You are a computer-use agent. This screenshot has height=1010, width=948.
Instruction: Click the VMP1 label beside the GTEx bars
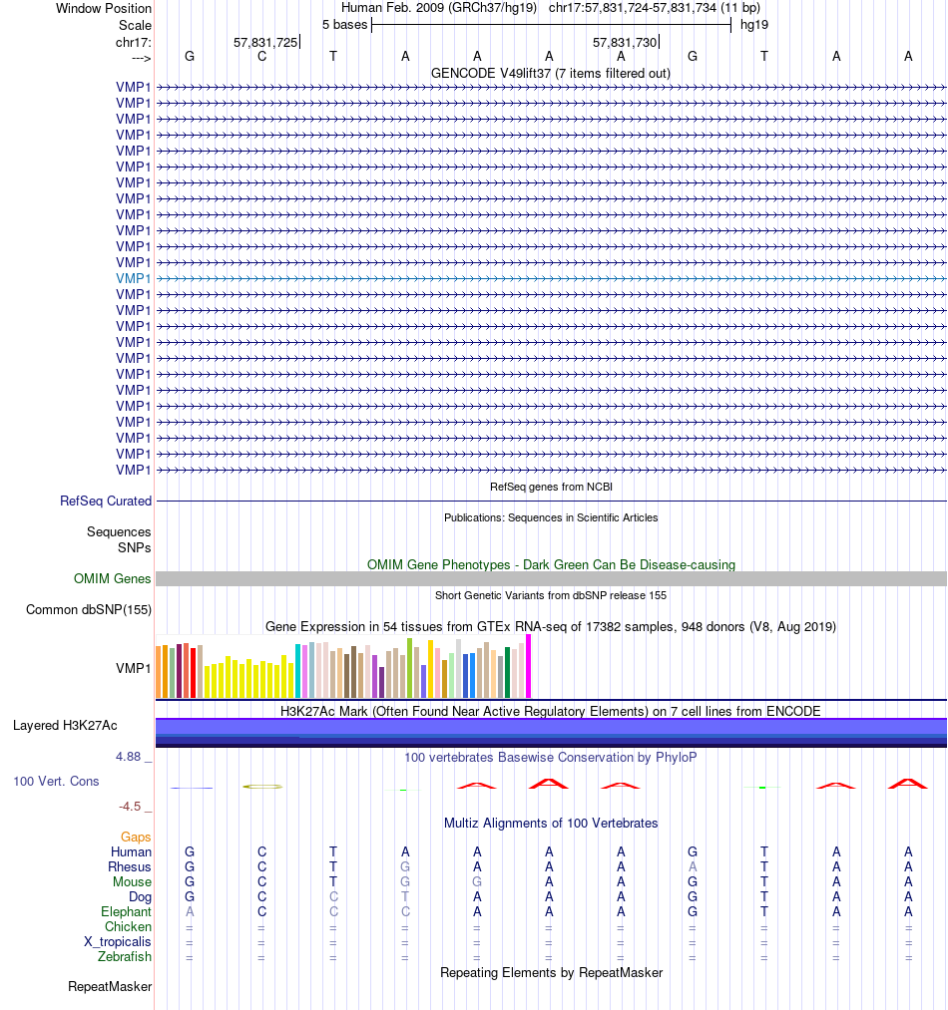tap(134, 668)
